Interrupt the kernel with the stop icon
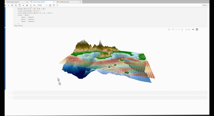The image size is (214, 116). click(x=27, y=5)
